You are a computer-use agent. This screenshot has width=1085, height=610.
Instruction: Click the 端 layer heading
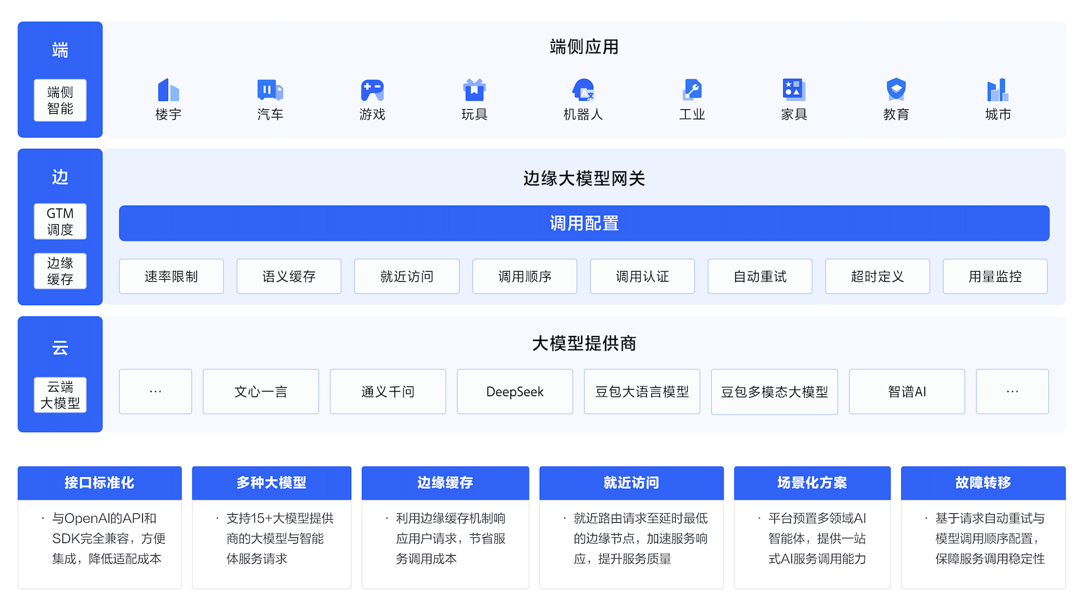coord(60,51)
